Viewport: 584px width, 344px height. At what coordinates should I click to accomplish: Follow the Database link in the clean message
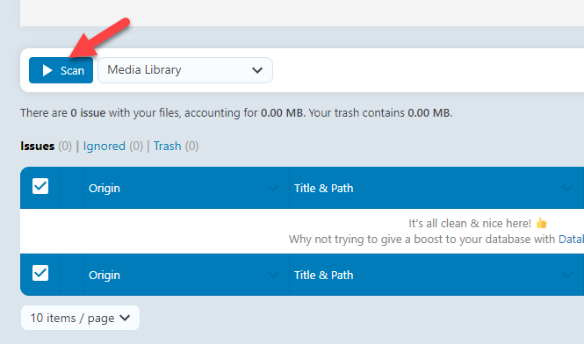tap(572, 239)
